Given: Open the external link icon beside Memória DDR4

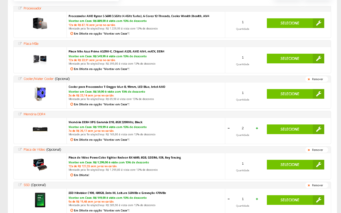Looking at the screenshot, I should point(20,114).
